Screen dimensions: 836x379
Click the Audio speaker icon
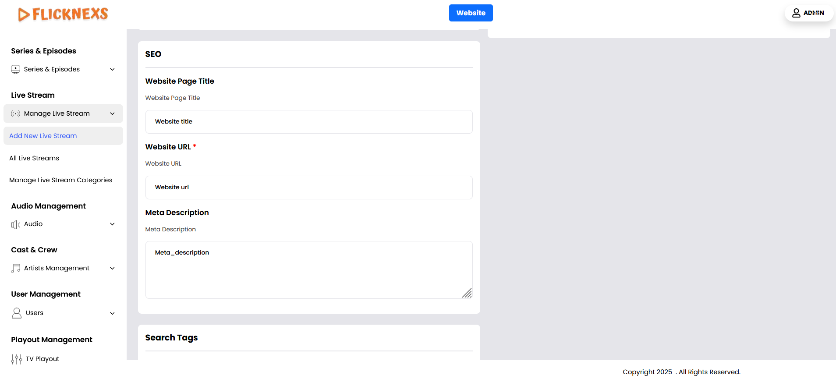16,224
